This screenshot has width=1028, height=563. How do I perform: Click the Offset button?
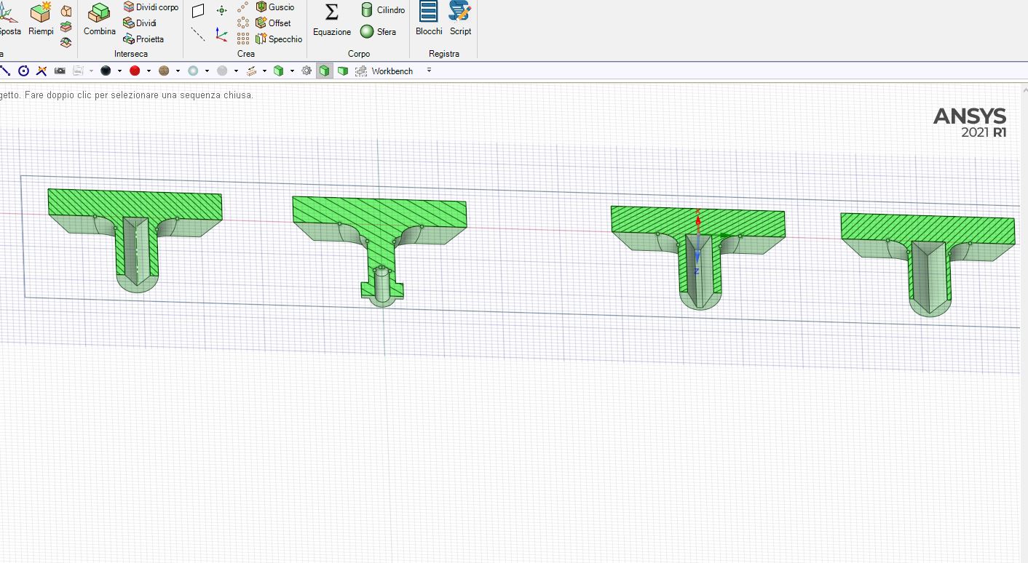(274, 23)
